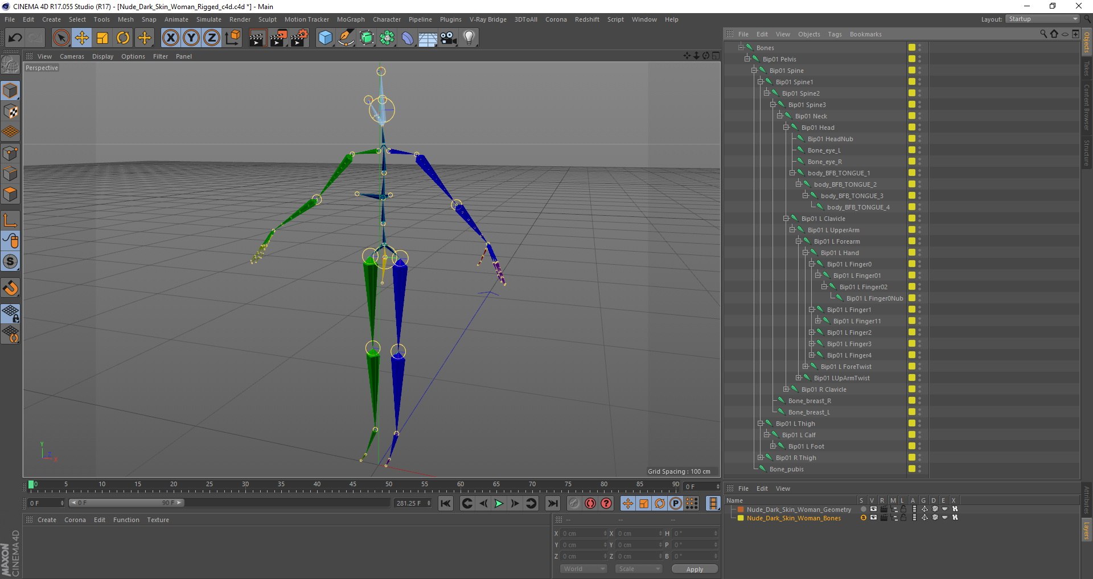Go to start of animation
The image size is (1093, 579).
(446, 503)
